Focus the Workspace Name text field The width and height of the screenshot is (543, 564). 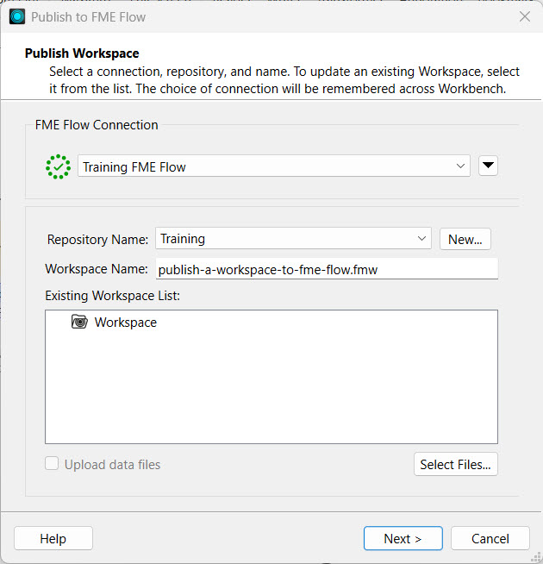click(x=326, y=269)
